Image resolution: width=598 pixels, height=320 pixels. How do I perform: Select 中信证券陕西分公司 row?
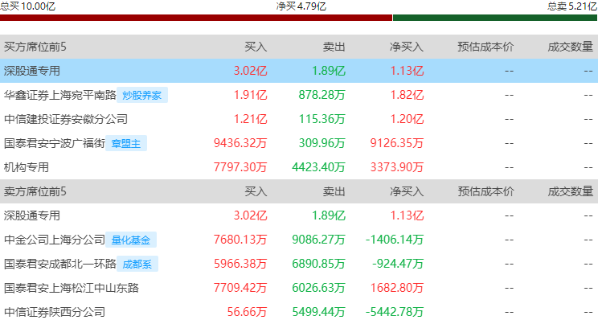click(x=299, y=312)
